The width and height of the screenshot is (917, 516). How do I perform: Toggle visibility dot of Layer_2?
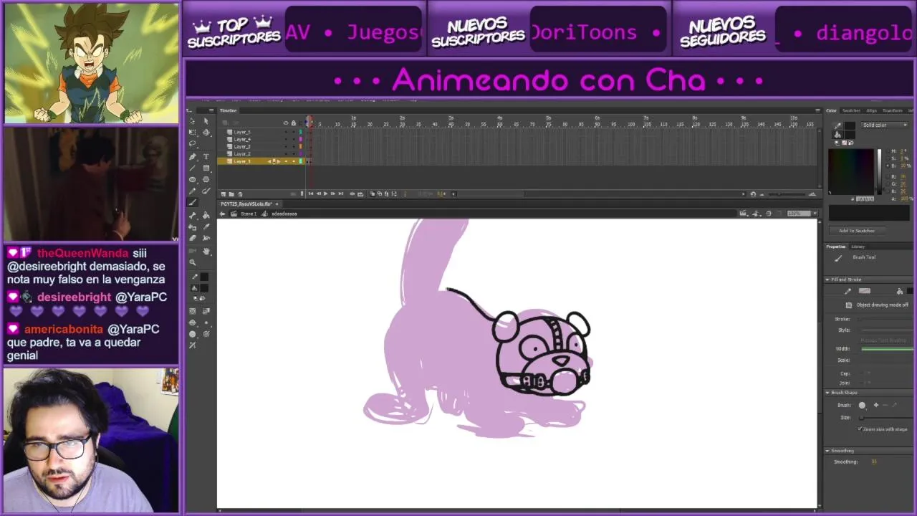pos(286,153)
